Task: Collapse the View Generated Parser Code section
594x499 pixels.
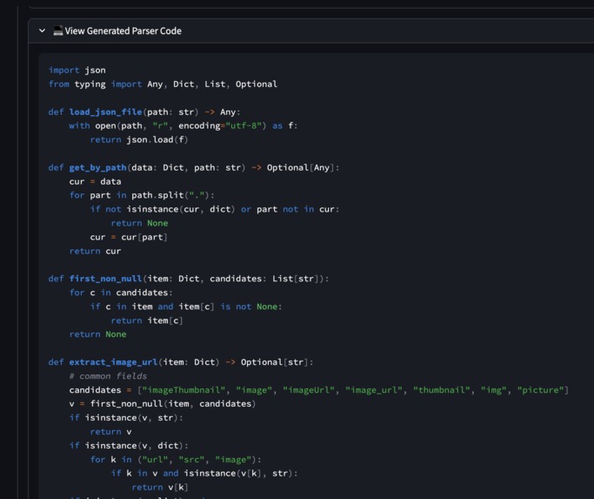Action: [42, 30]
